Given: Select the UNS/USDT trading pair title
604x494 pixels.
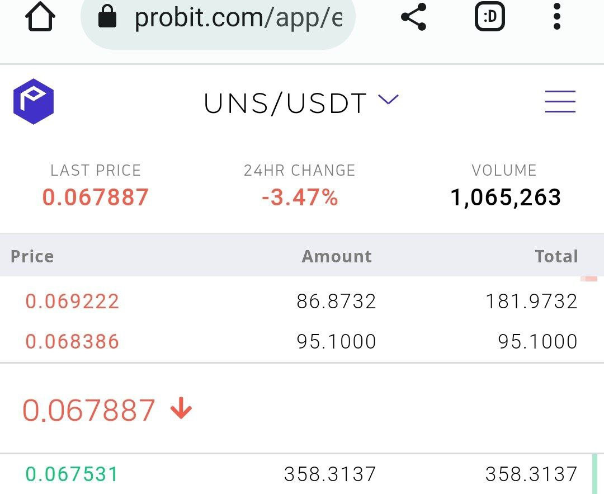Looking at the screenshot, I should [285, 103].
